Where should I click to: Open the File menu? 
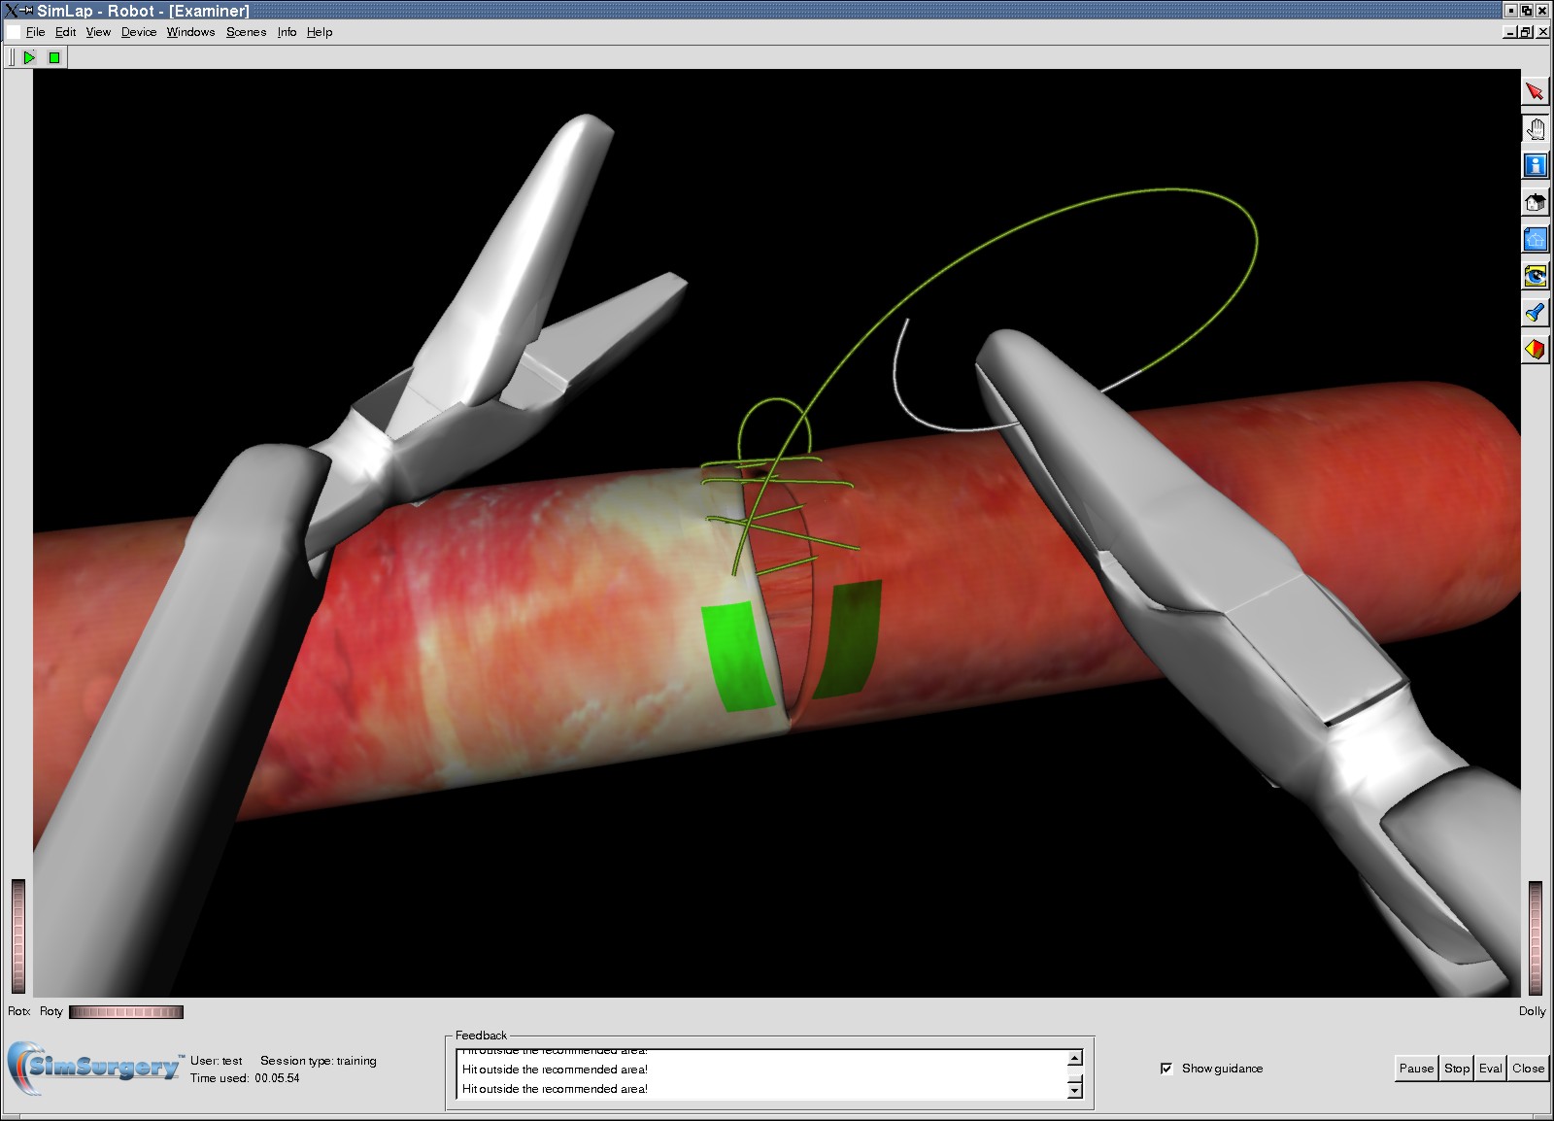35,32
